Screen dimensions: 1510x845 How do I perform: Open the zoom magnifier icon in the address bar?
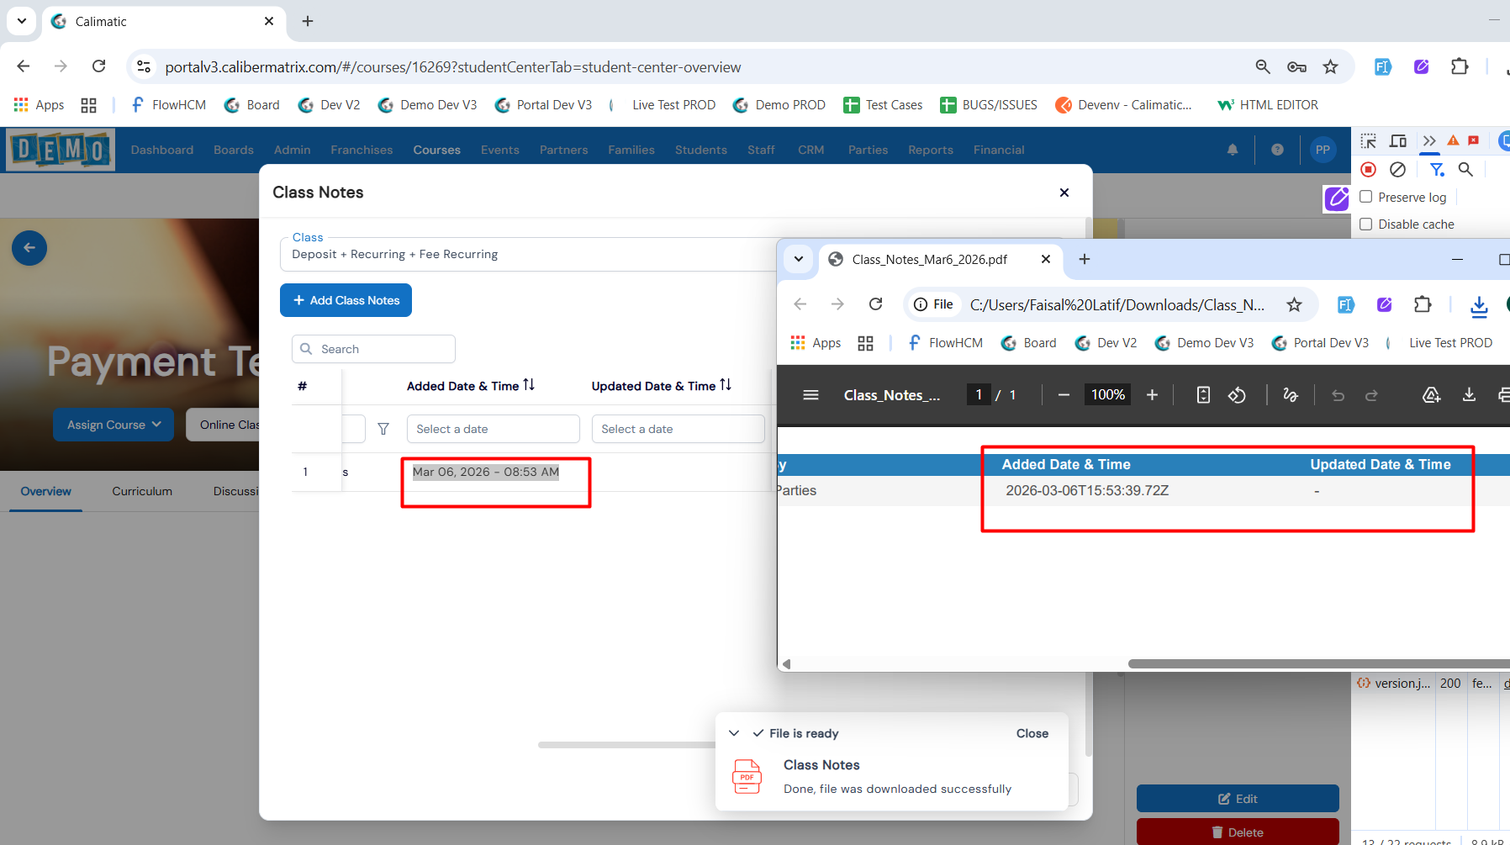[x=1263, y=66]
